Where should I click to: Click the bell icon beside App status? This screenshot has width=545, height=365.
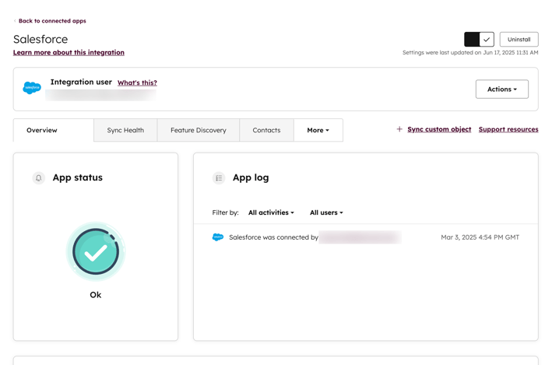pos(39,177)
